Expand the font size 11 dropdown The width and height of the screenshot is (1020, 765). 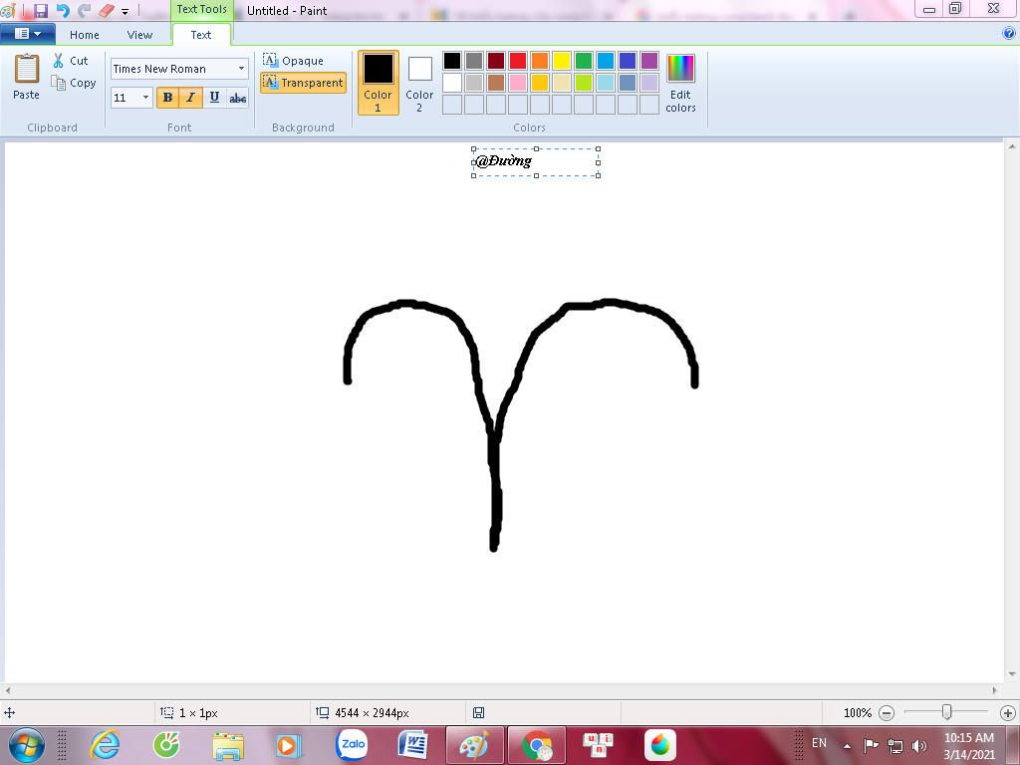(x=145, y=98)
